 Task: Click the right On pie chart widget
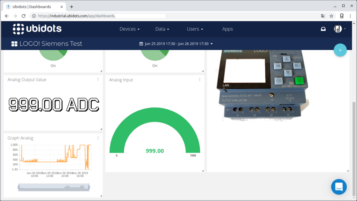tap(155, 55)
